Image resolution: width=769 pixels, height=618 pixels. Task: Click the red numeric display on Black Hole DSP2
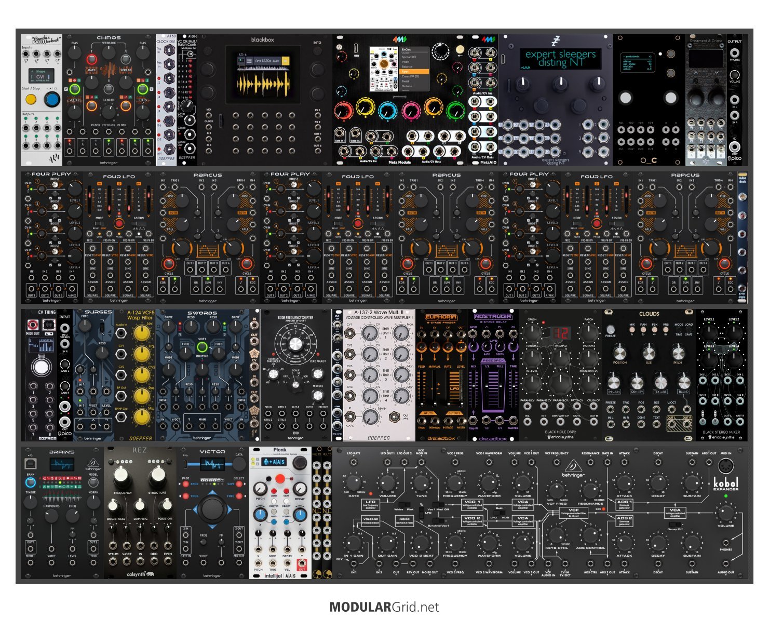click(560, 333)
